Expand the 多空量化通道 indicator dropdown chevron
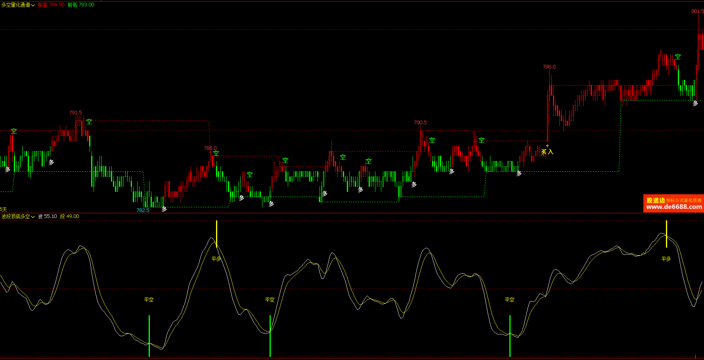The height and width of the screenshot is (360, 704). (33, 5)
